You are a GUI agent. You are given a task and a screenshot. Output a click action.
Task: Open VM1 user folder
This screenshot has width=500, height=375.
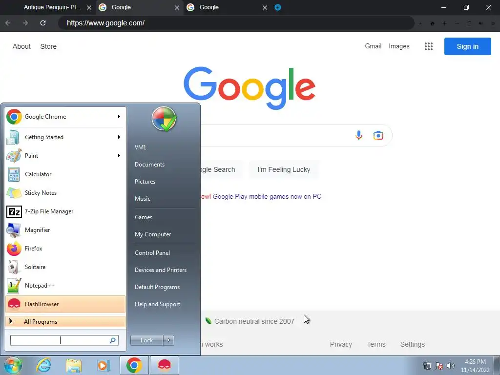(140, 147)
